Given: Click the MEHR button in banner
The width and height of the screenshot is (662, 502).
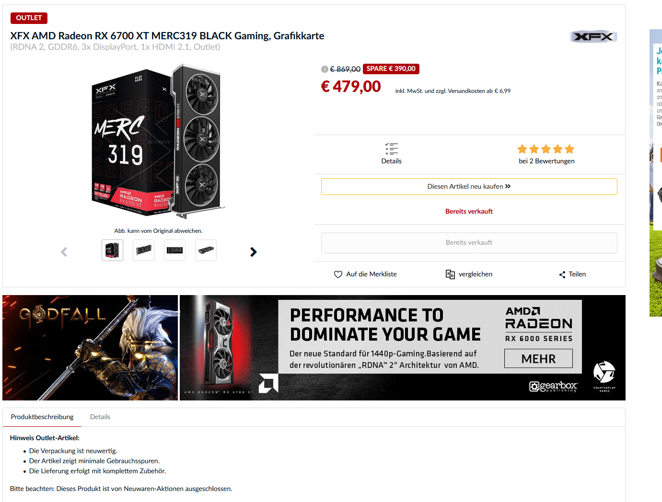Looking at the screenshot, I should coord(538,359).
